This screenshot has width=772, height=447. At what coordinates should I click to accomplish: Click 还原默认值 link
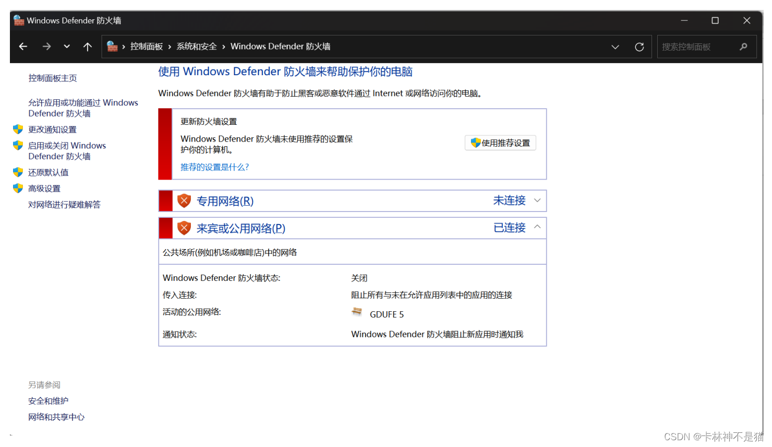(49, 172)
